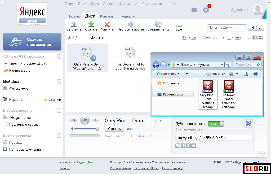Open Музыка in top navigation

(x=124, y=4)
